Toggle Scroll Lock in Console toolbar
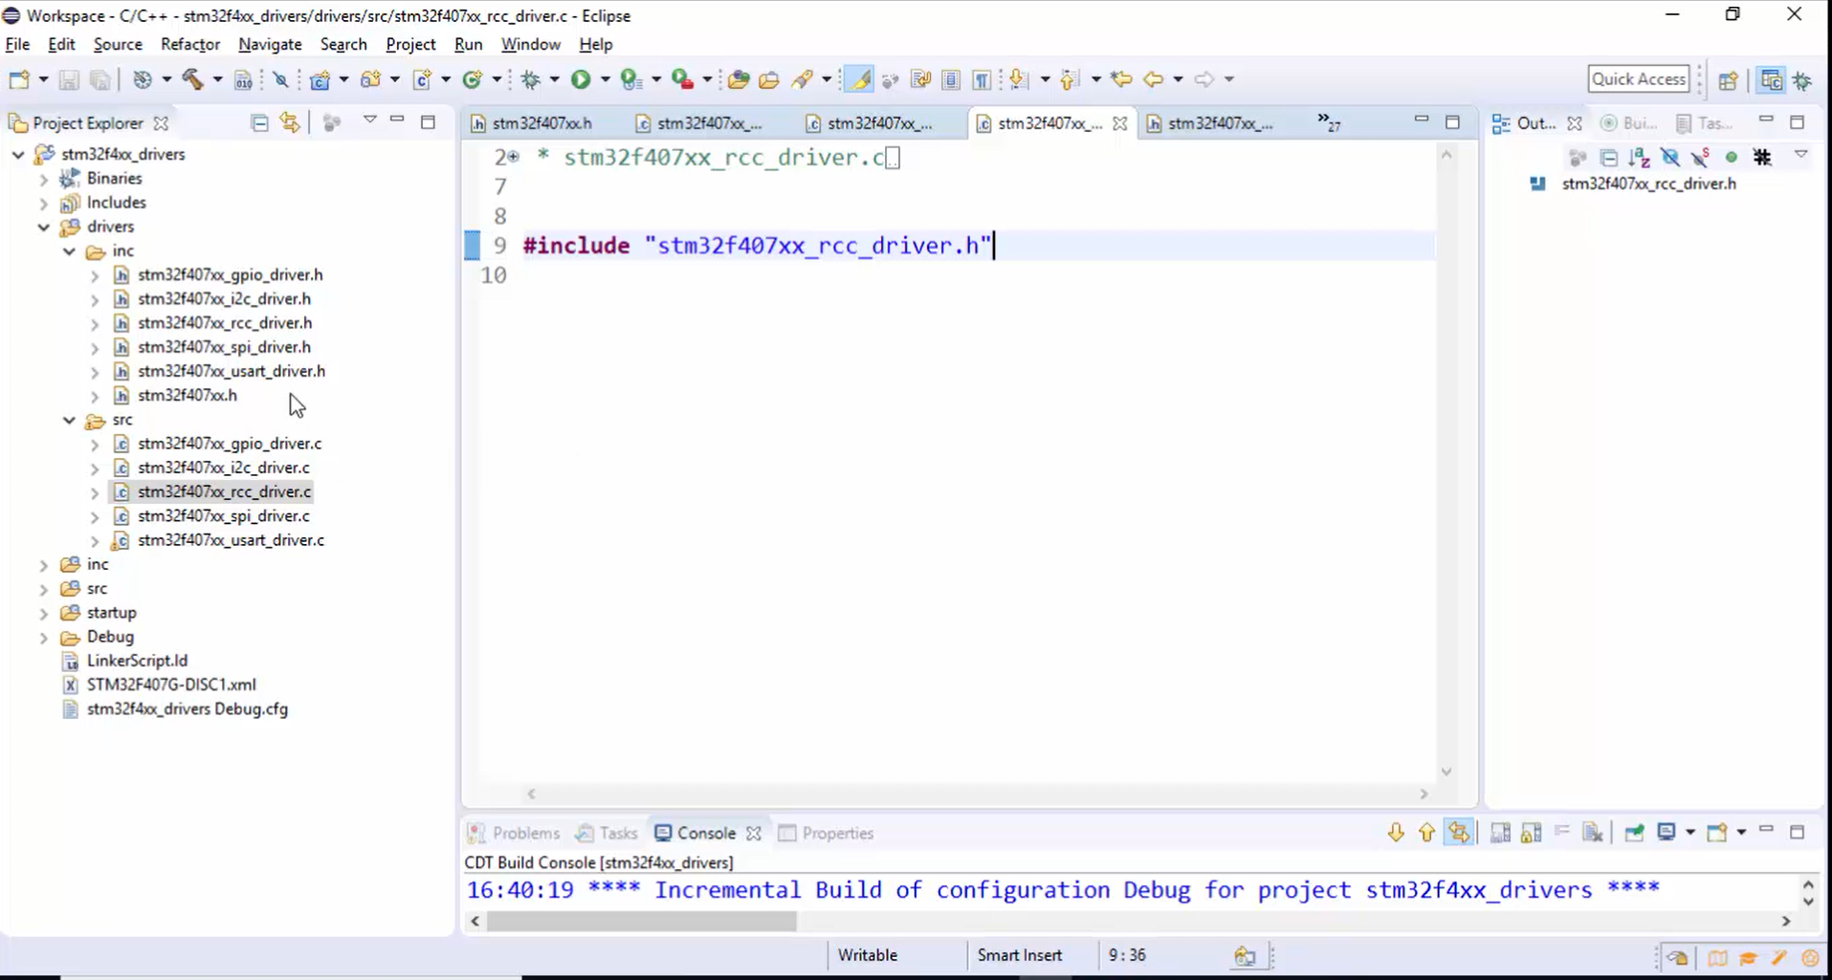 click(1531, 833)
